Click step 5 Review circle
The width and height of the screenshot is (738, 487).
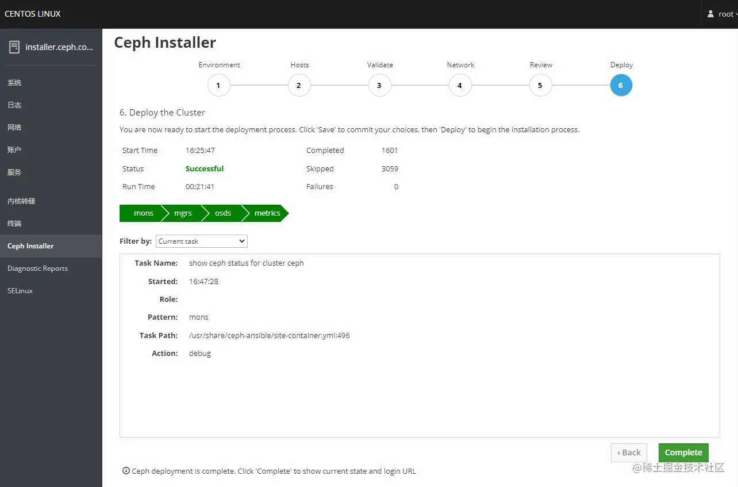pyautogui.click(x=540, y=86)
